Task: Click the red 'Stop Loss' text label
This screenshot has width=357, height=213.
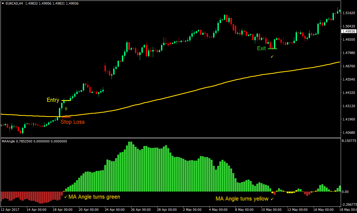Action: click(x=72, y=122)
